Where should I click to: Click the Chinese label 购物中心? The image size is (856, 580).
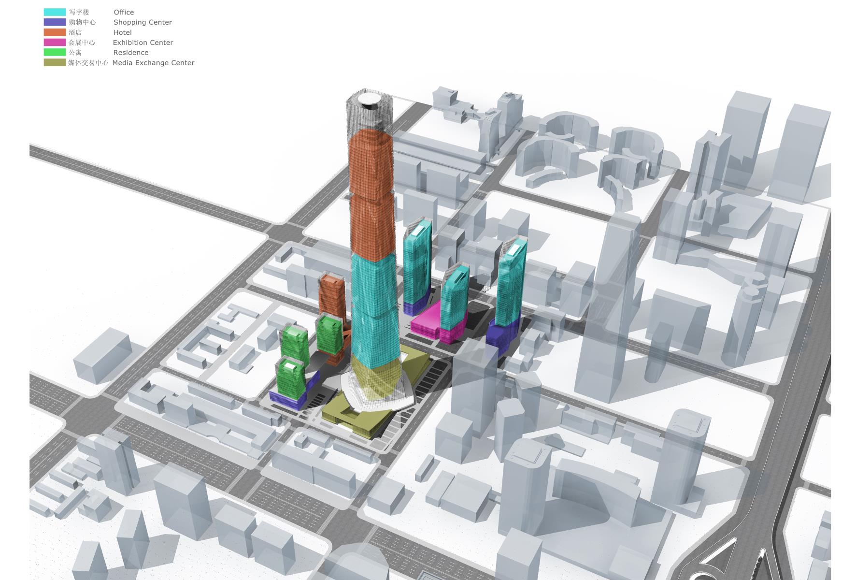(x=82, y=22)
